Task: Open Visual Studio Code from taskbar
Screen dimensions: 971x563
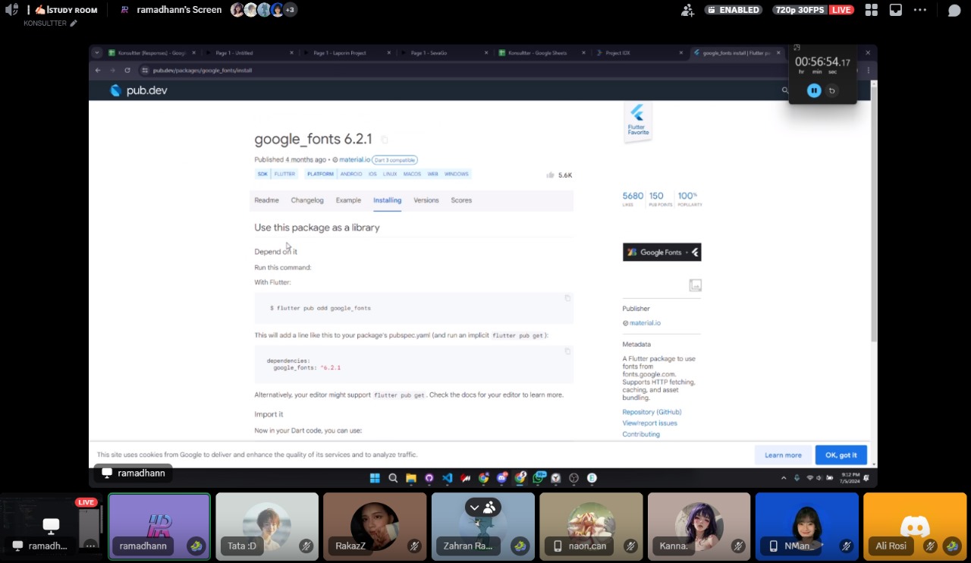Action: pyautogui.click(x=447, y=478)
